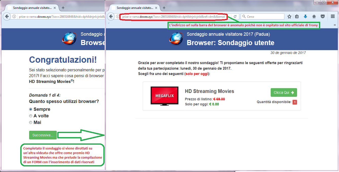Click the date text 30 de gennaio de 2017
The height and width of the screenshot is (172, 339).
288,53
